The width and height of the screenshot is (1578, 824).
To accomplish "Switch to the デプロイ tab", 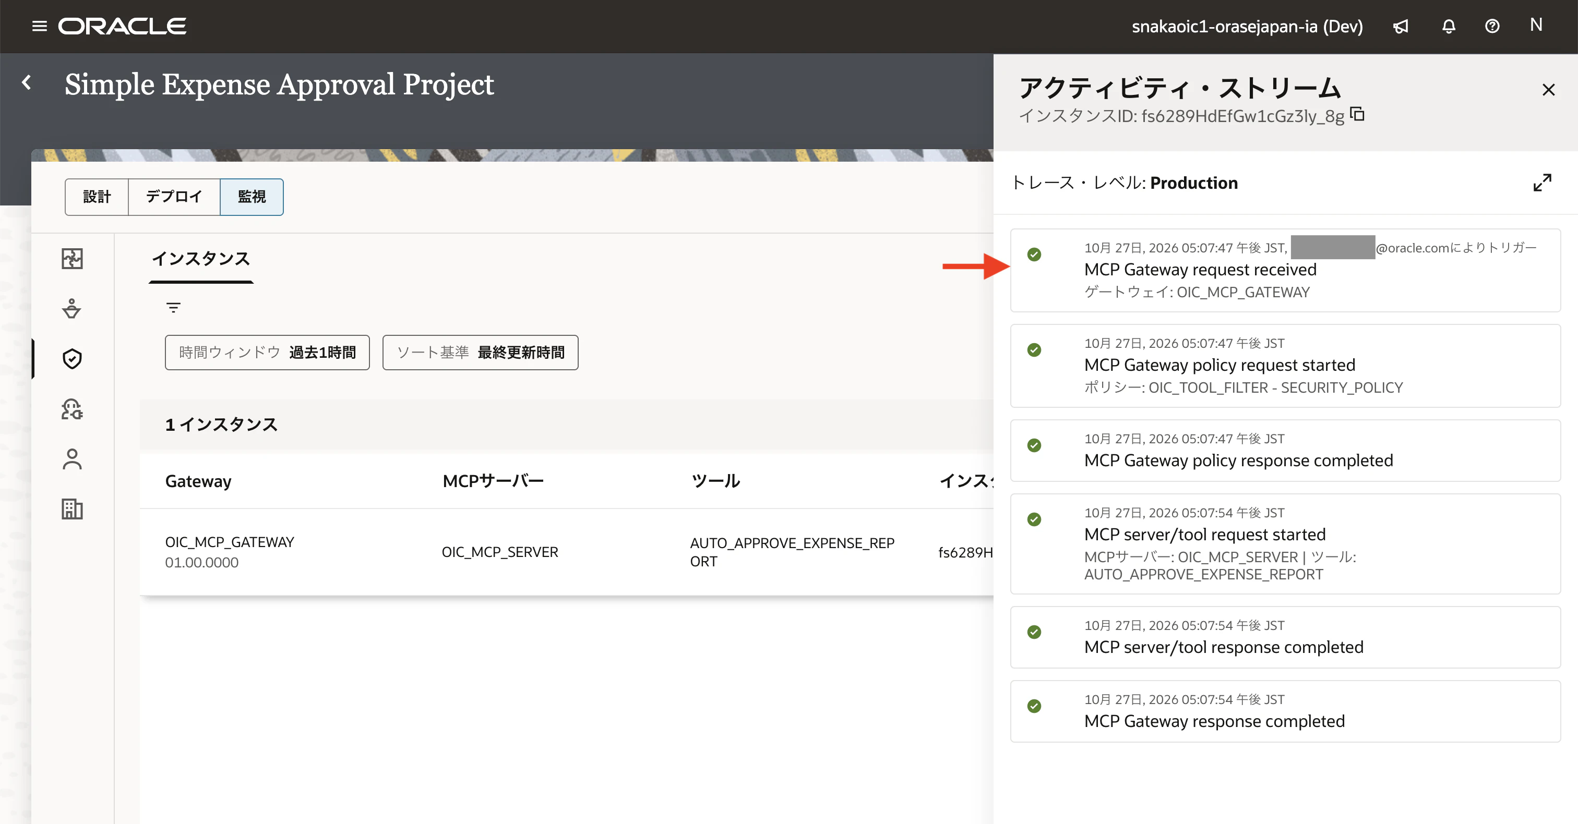I will [x=174, y=197].
